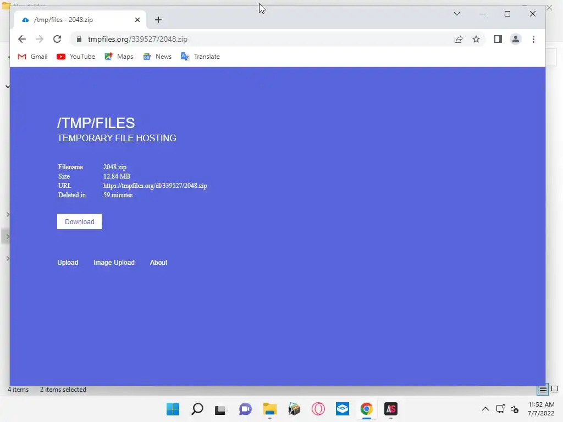Image resolution: width=563 pixels, height=422 pixels.
Task: Open News bookmark
Action: point(157,57)
